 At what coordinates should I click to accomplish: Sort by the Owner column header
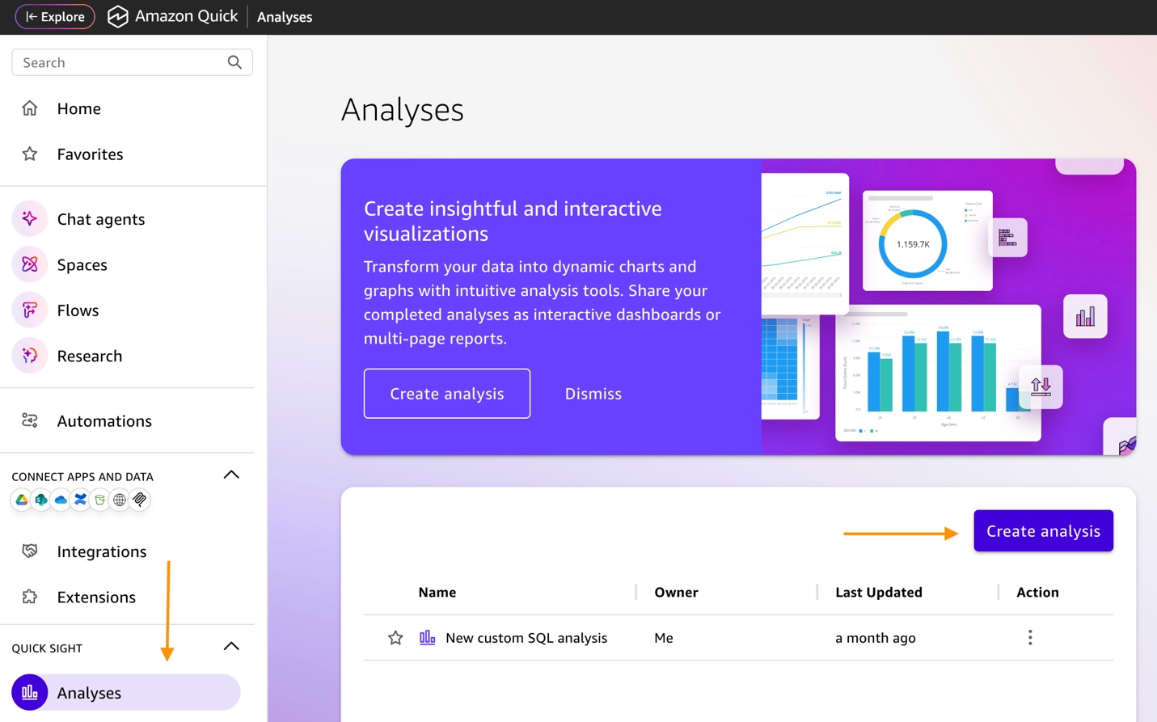coord(676,592)
